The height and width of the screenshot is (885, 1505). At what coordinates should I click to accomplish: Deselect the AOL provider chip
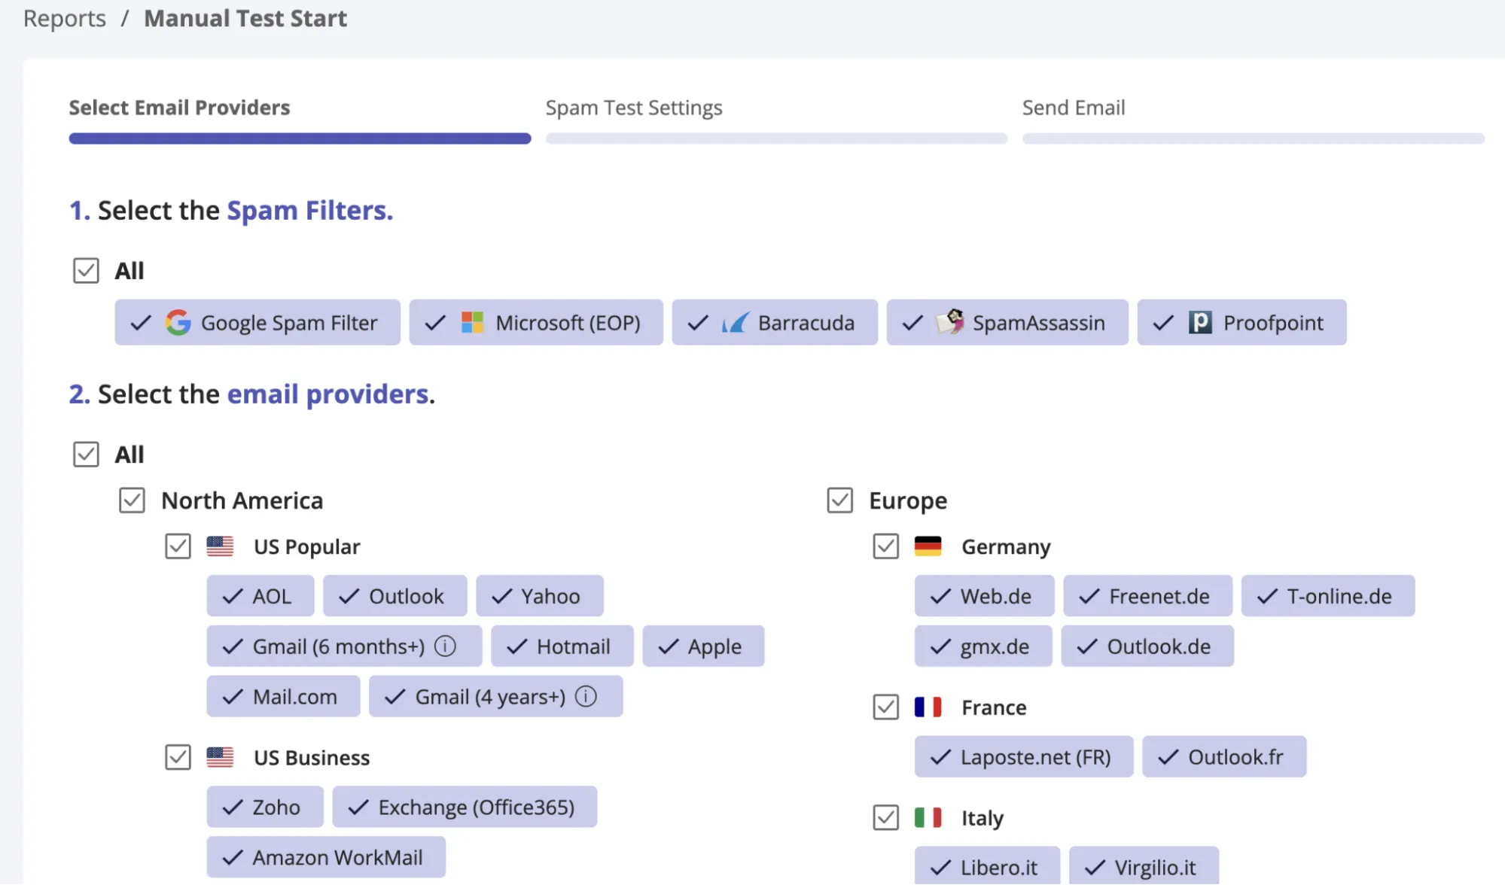tap(260, 596)
